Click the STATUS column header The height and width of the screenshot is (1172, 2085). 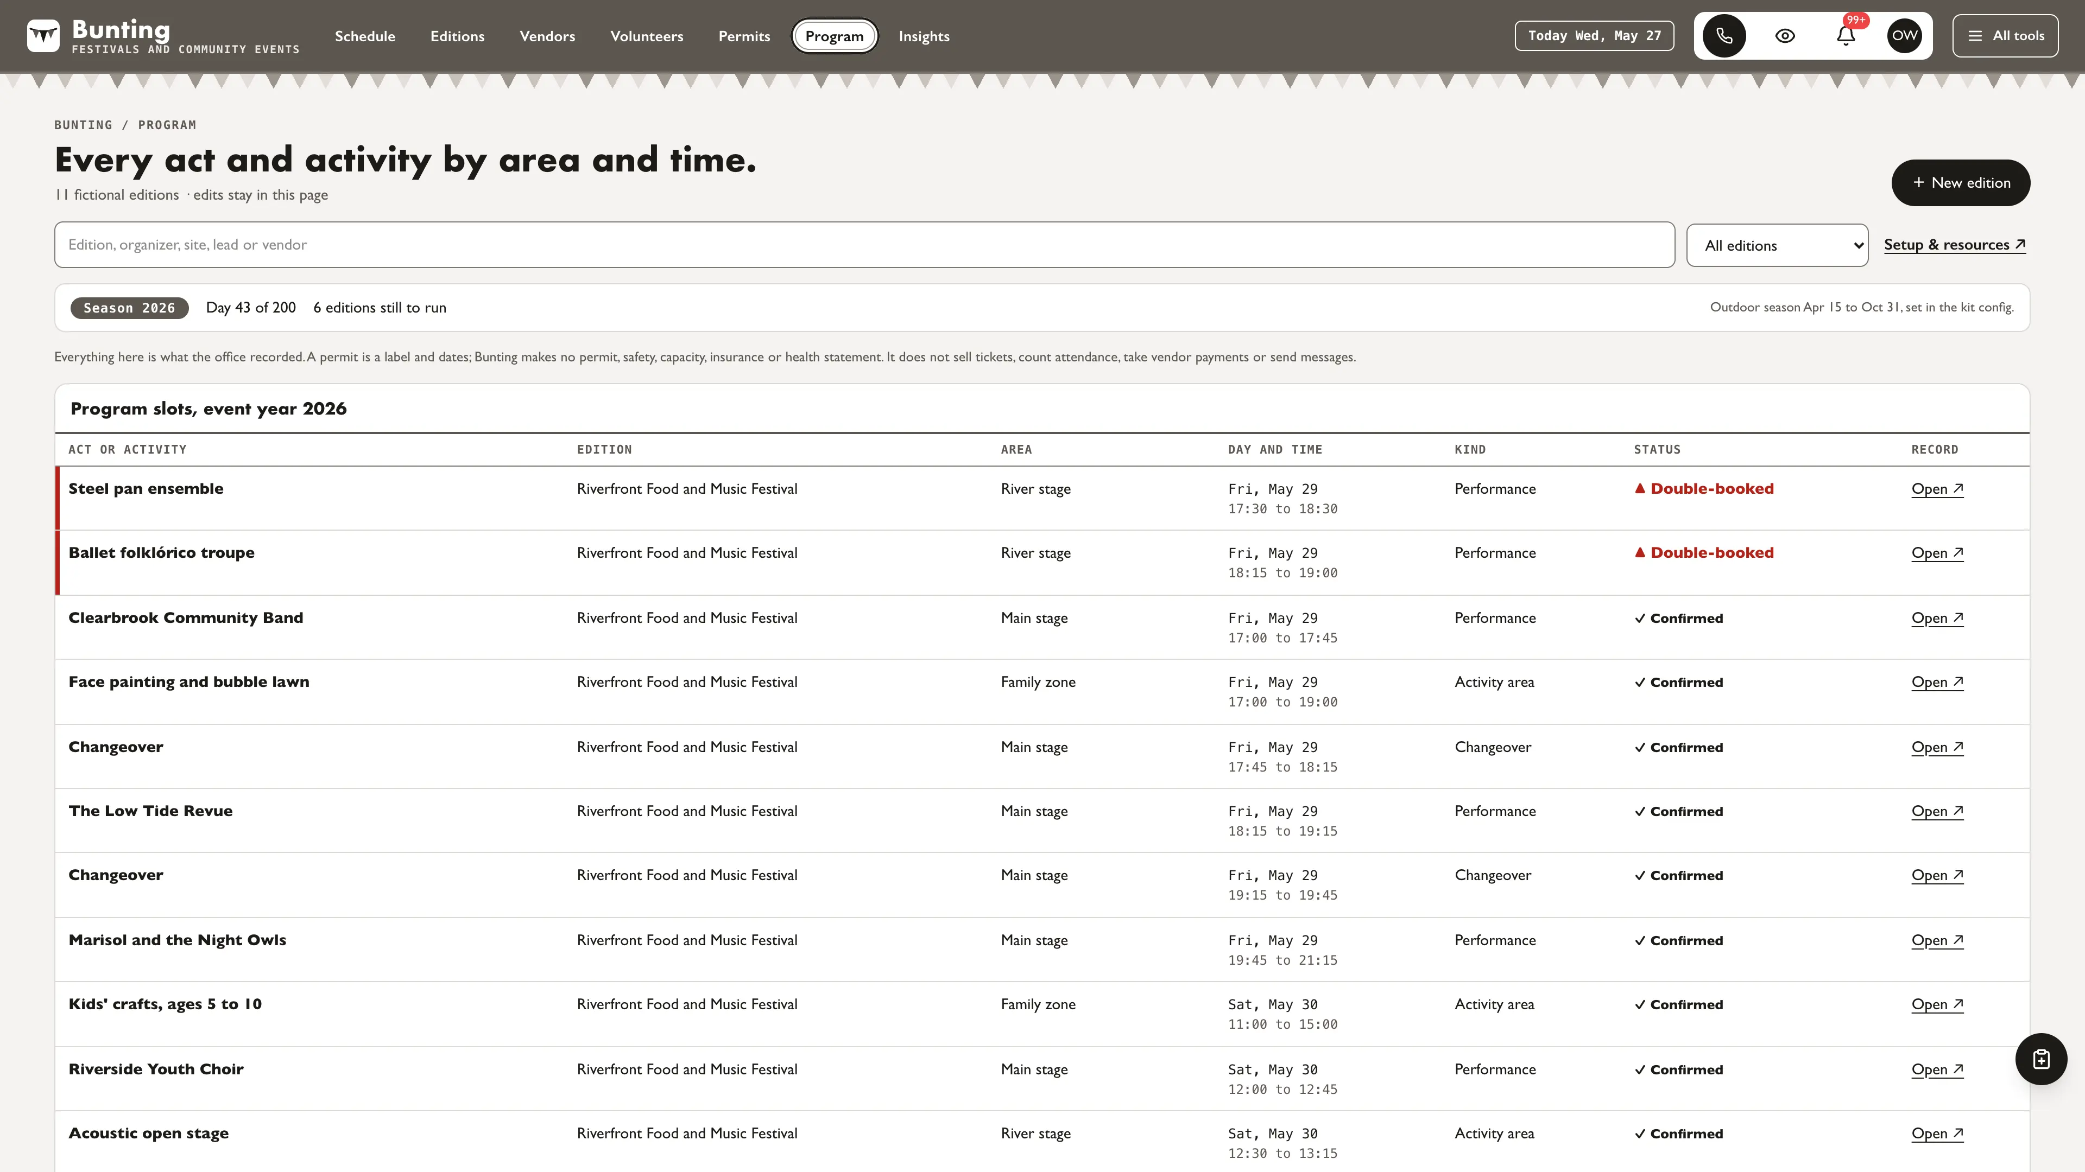pyautogui.click(x=1657, y=450)
